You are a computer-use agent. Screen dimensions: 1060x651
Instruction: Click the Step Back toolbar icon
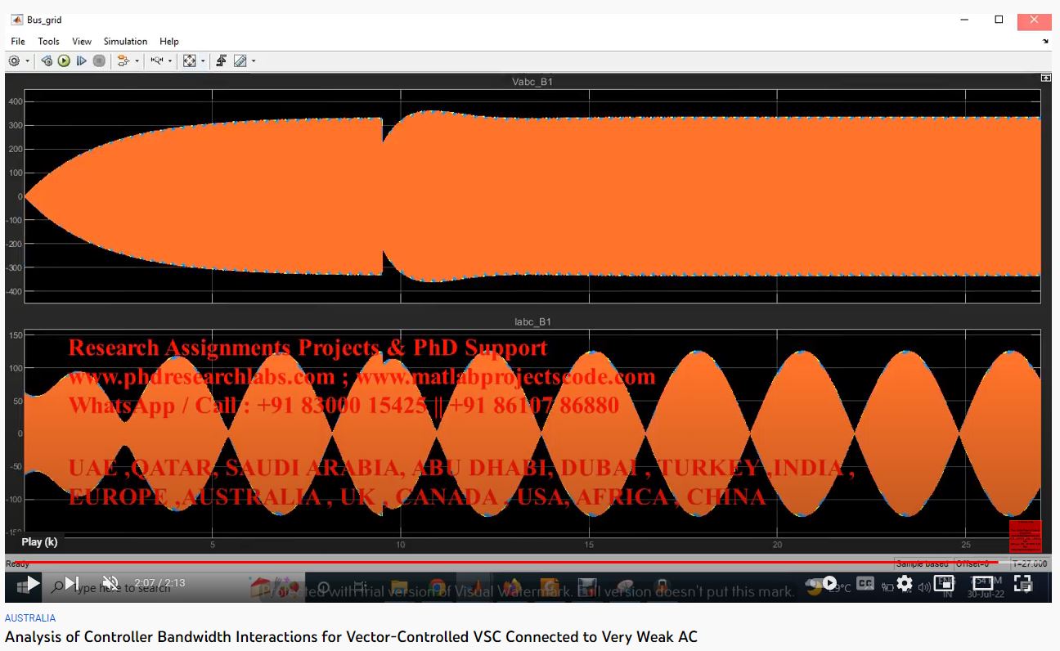point(47,61)
